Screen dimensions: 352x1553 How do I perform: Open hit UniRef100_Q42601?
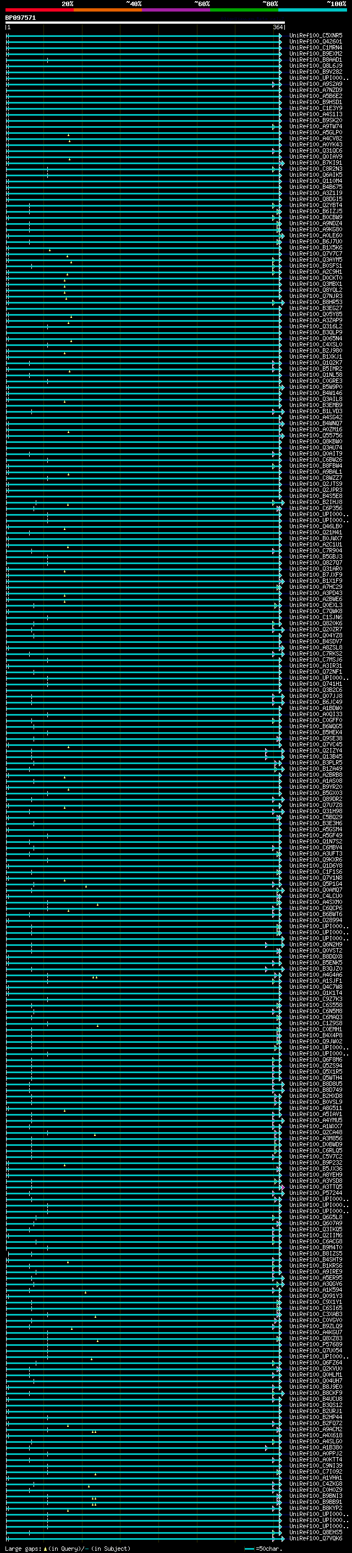(x=316, y=42)
